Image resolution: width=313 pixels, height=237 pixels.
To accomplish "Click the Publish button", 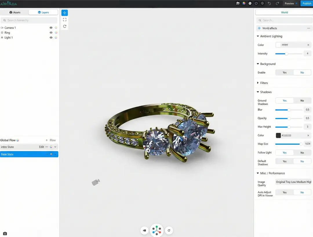I will tap(307, 3).
